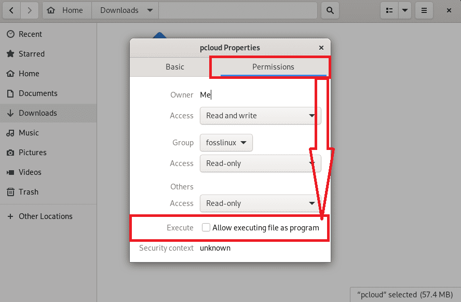The image size is (461, 302).
Task: Click the Recent clock icon in the sidebar
Action: pos(10,34)
